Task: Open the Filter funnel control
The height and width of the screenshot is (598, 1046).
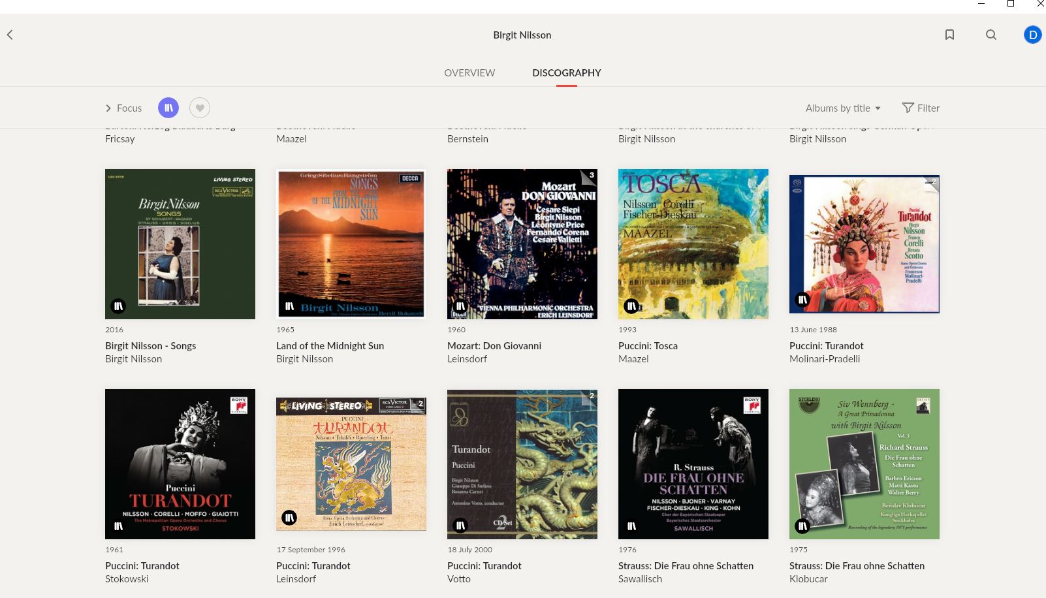Action: pos(921,108)
